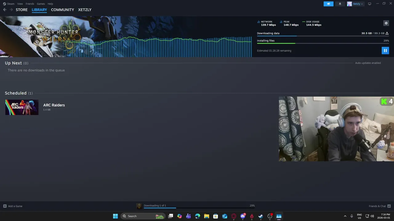Click the Add a Game button
394x221 pixels.
pyautogui.click(x=13, y=206)
